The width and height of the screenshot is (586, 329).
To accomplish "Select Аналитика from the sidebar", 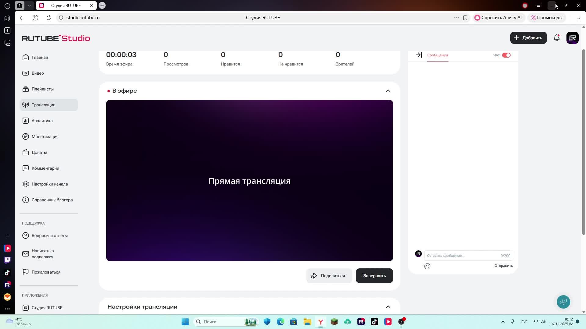I will [42, 121].
